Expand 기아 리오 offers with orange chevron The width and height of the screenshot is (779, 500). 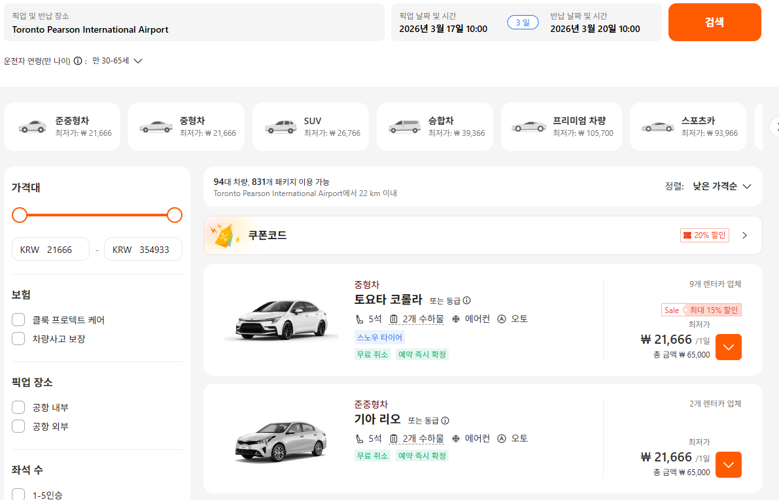point(729,465)
